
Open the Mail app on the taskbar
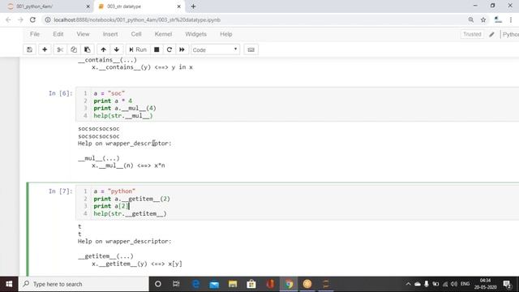point(214,284)
